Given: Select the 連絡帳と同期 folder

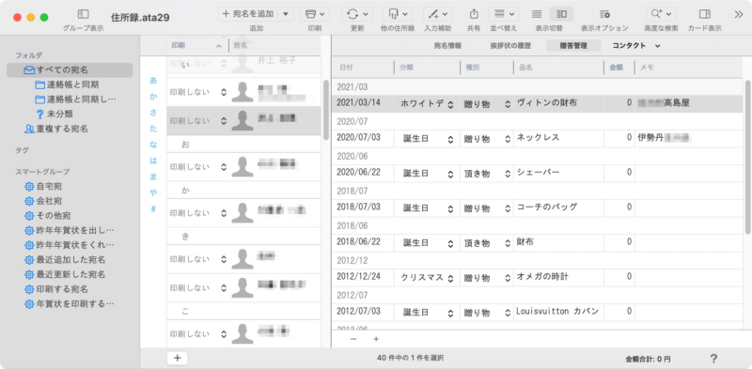Looking at the screenshot, I should click(x=67, y=85).
